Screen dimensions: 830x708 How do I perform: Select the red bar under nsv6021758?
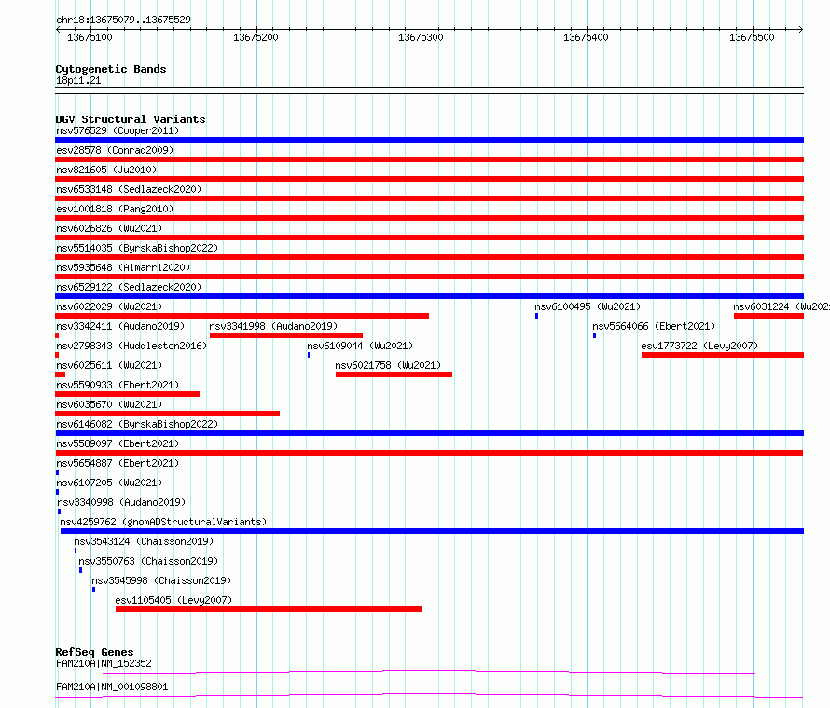394,374
